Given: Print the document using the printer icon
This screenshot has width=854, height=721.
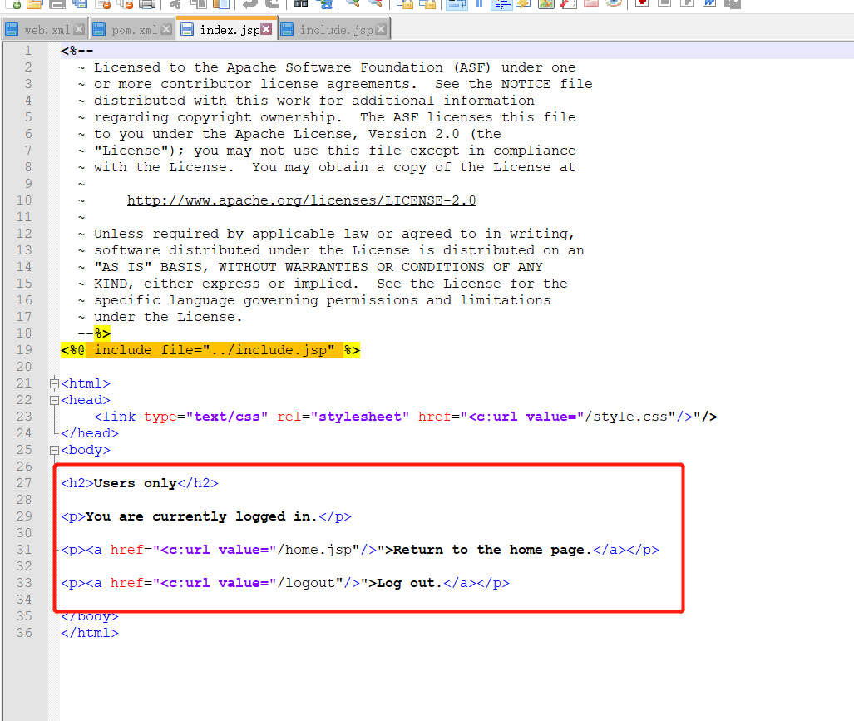Looking at the screenshot, I should pyautogui.click(x=147, y=3).
